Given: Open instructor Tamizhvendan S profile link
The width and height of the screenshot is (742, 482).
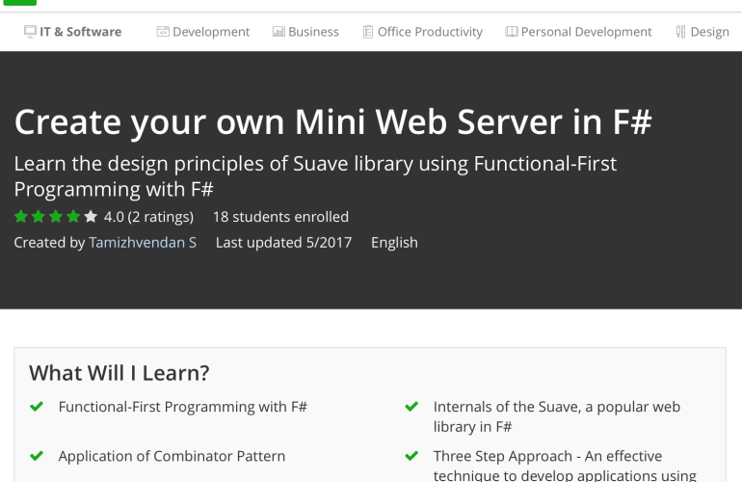Looking at the screenshot, I should click(143, 243).
